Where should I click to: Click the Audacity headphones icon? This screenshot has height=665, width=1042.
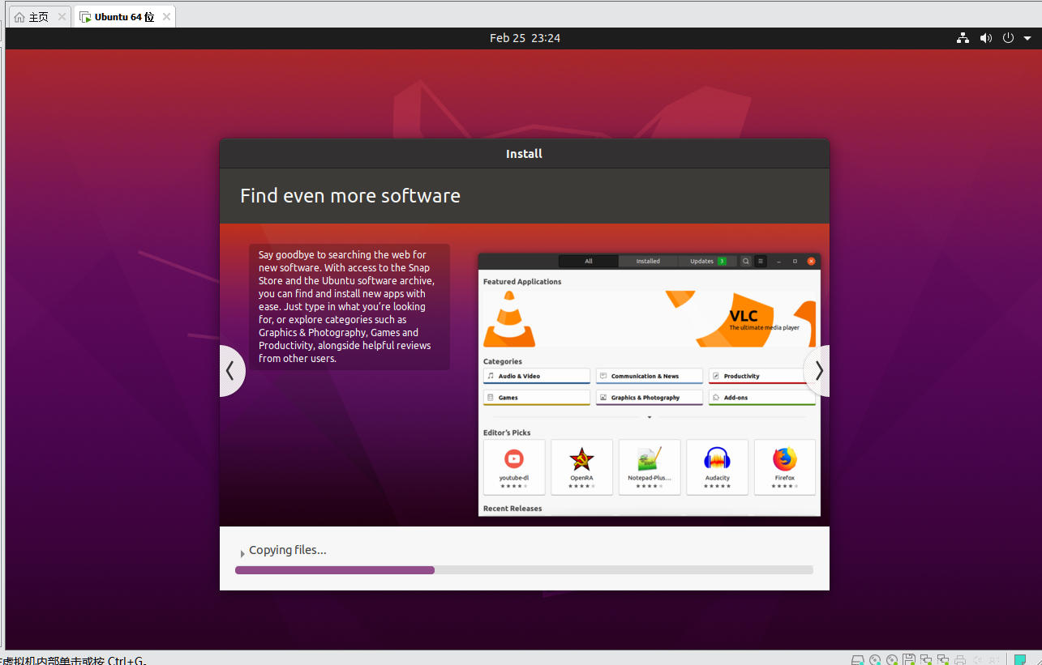pos(717,460)
